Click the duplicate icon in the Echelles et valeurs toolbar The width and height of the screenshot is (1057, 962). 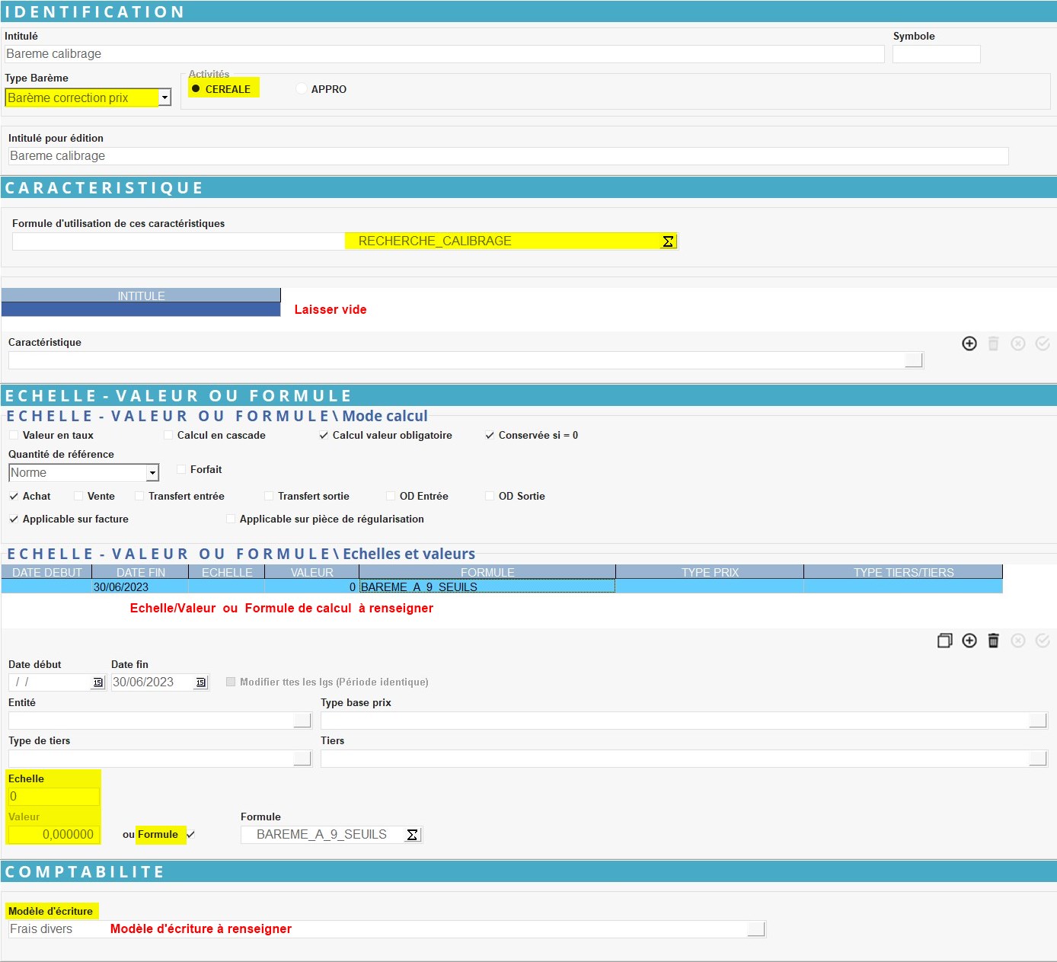(x=944, y=641)
